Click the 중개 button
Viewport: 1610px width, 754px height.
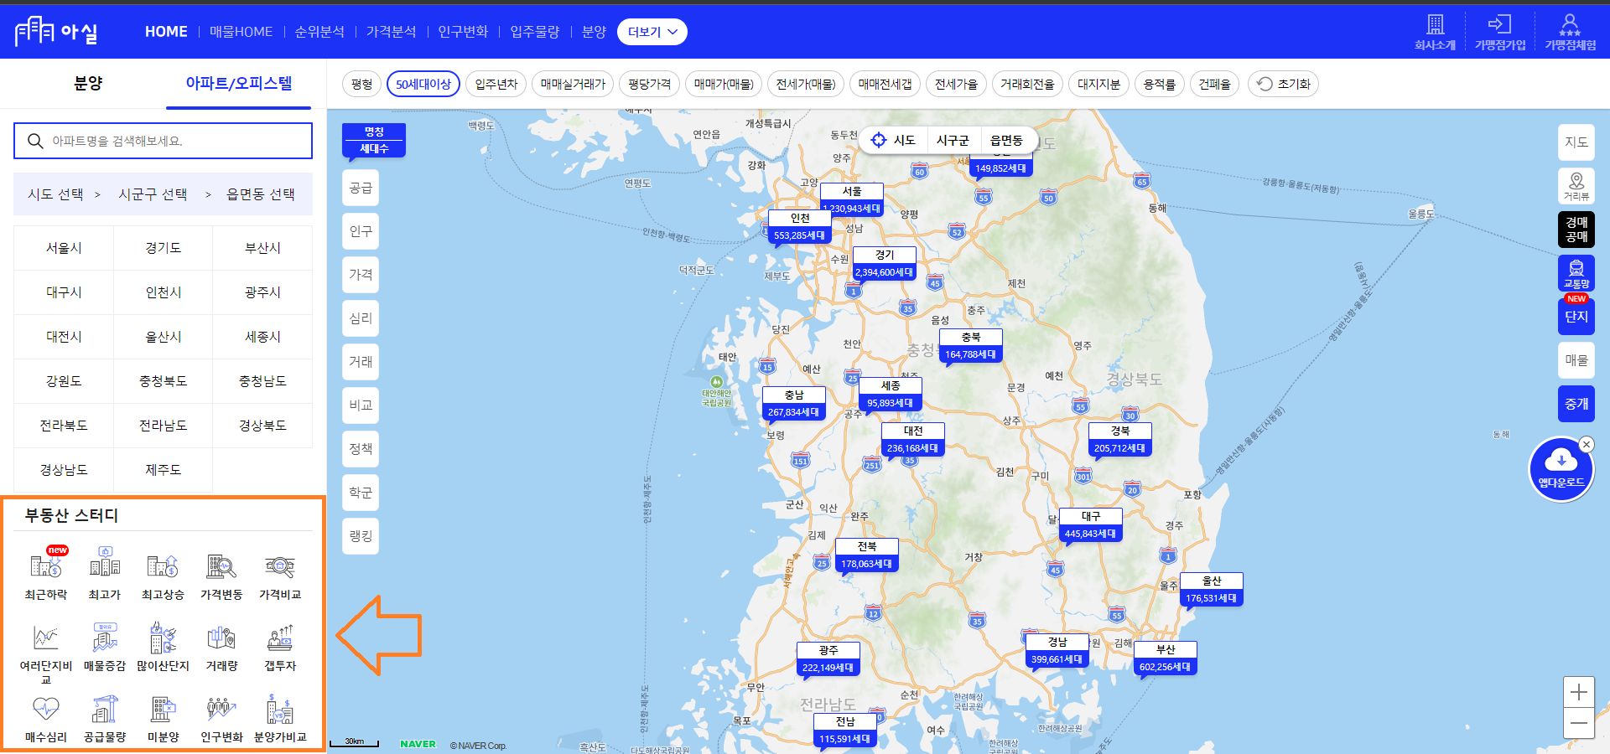click(x=1576, y=404)
